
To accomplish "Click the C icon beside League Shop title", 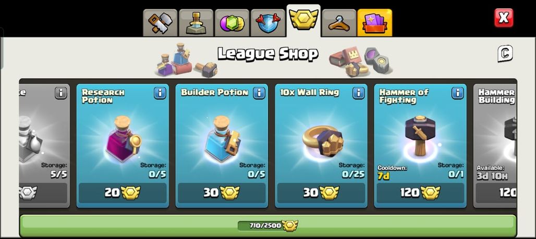I will tap(505, 54).
